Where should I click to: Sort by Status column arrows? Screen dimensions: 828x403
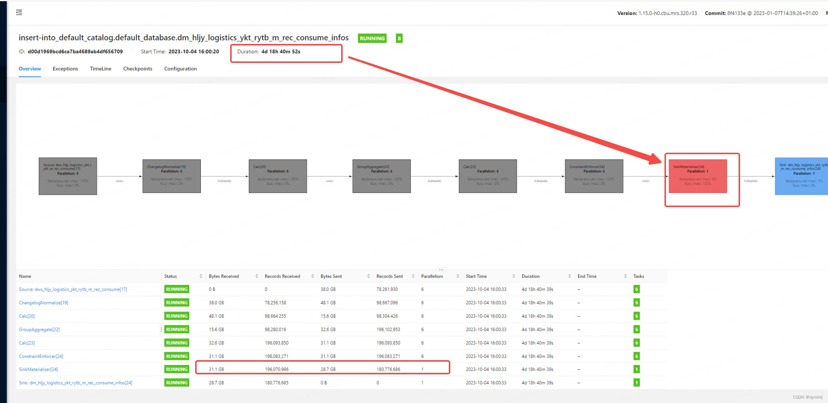(201, 276)
